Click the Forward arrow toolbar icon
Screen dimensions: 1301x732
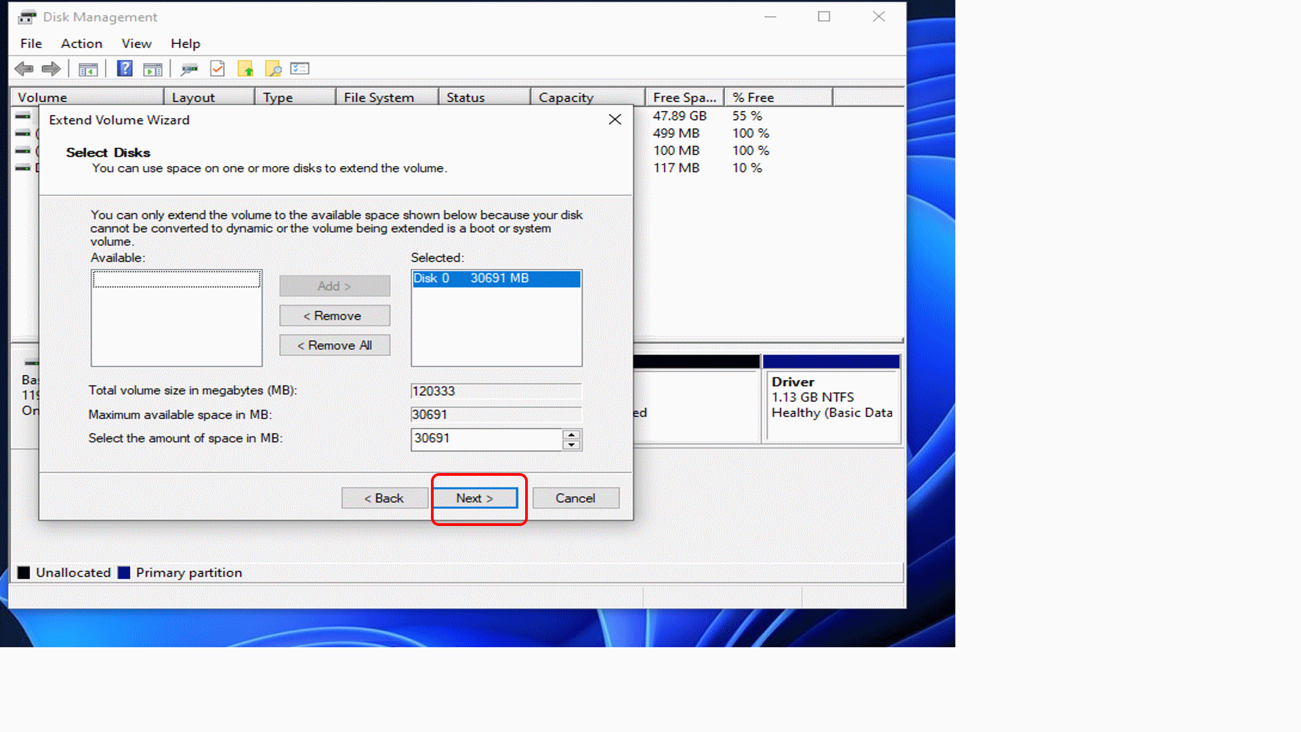(51, 68)
